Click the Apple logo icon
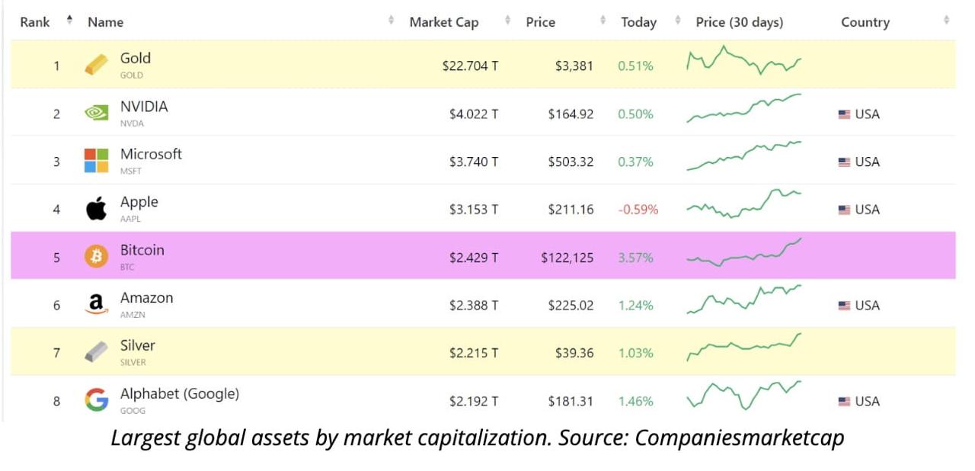The image size is (975, 471). point(96,209)
